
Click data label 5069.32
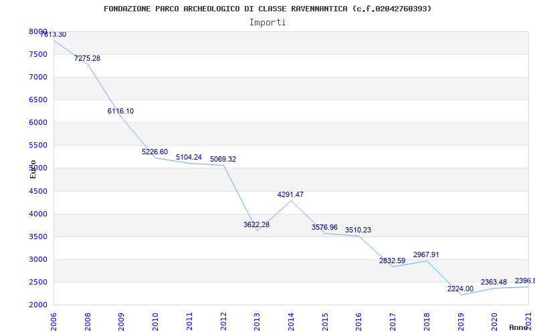pyautogui.click(x=223, y=160)
